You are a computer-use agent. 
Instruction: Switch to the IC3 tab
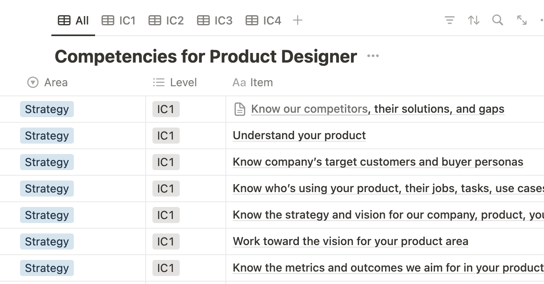pyautogui.click(x=215, y=20)
